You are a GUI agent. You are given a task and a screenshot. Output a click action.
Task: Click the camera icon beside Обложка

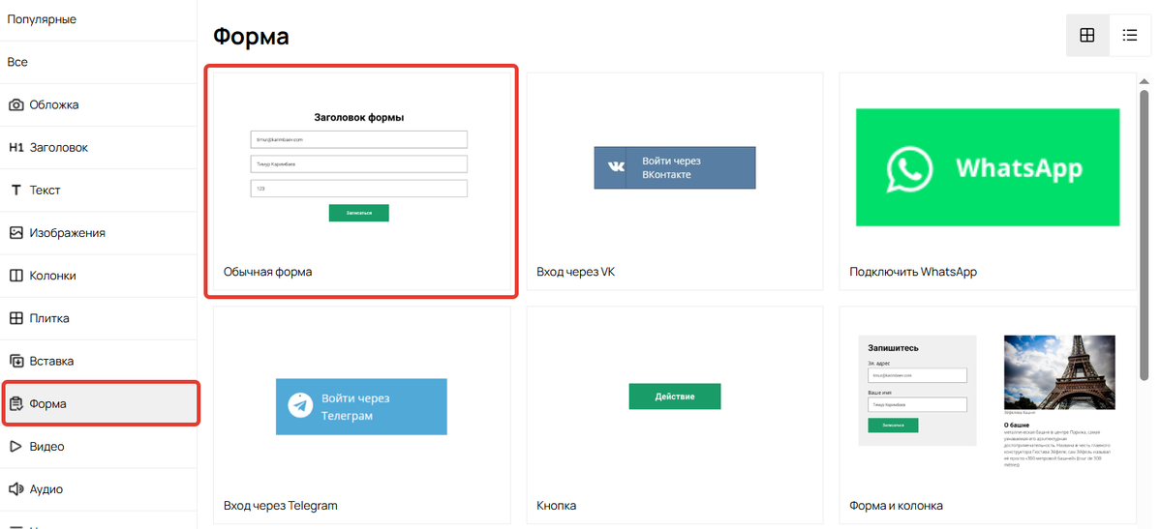(x=16, y=105)
